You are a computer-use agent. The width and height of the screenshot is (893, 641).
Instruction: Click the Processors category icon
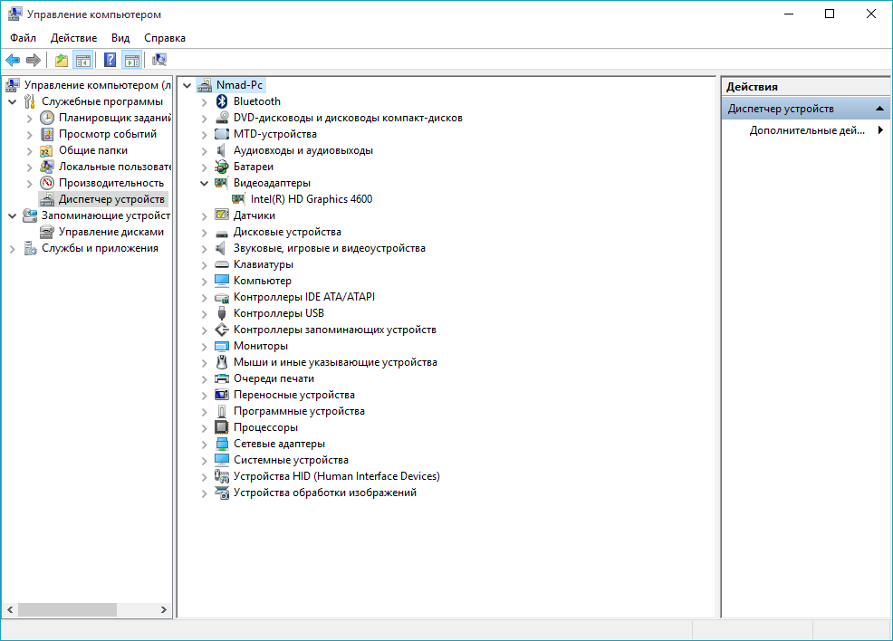click(x=222, y=427)
